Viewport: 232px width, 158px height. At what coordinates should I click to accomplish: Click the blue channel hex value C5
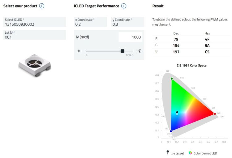[207, 52]
